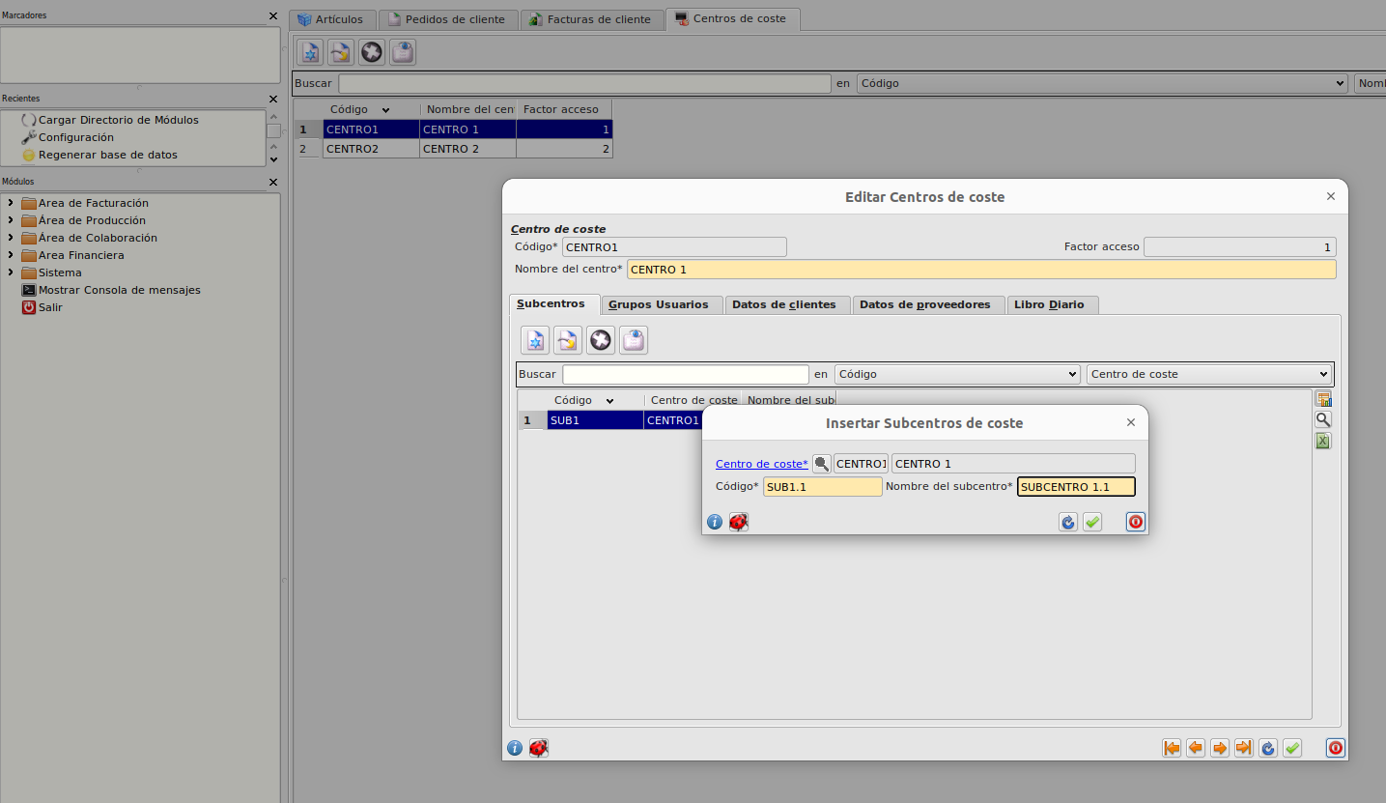Switch to the Facturas de cliente tab

[592, 19]
